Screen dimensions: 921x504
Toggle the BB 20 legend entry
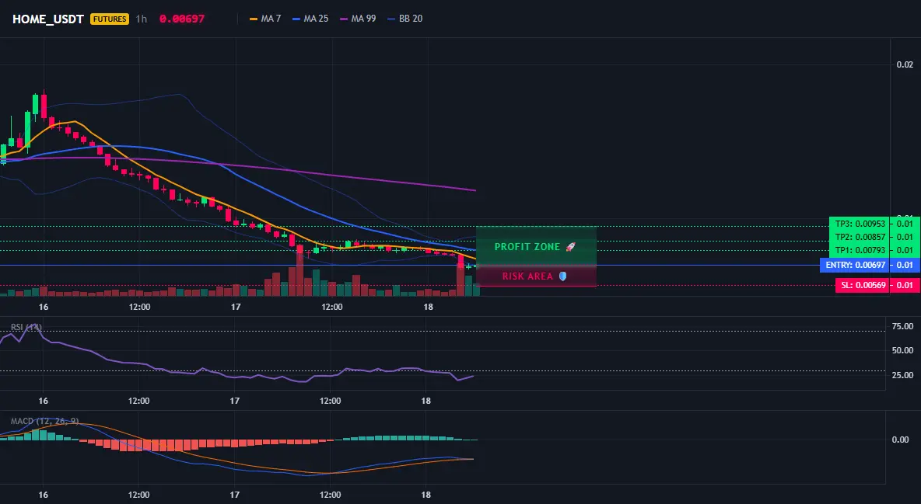click(x=404, y=19)
